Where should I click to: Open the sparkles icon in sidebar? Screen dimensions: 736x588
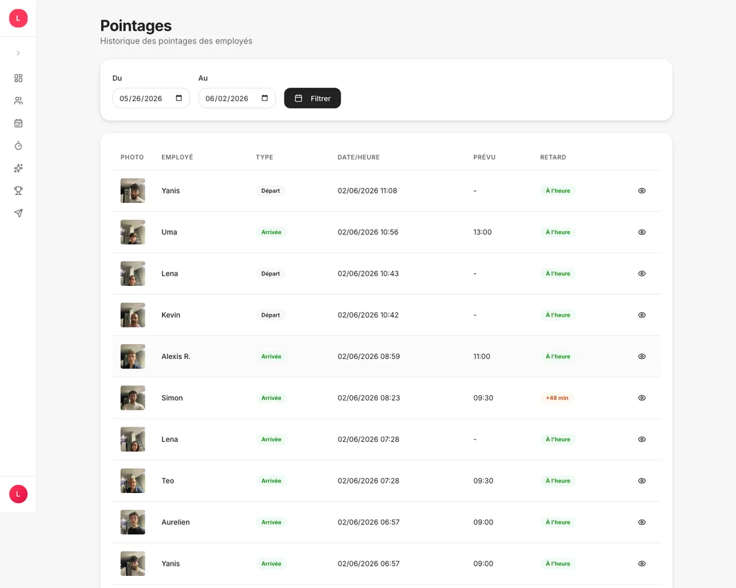pos(18,168)
